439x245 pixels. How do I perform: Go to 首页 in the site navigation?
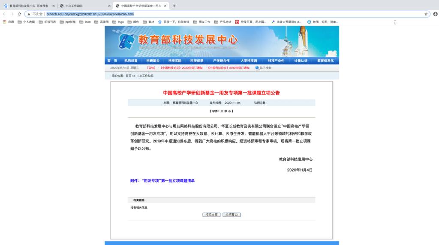(112, 61)
